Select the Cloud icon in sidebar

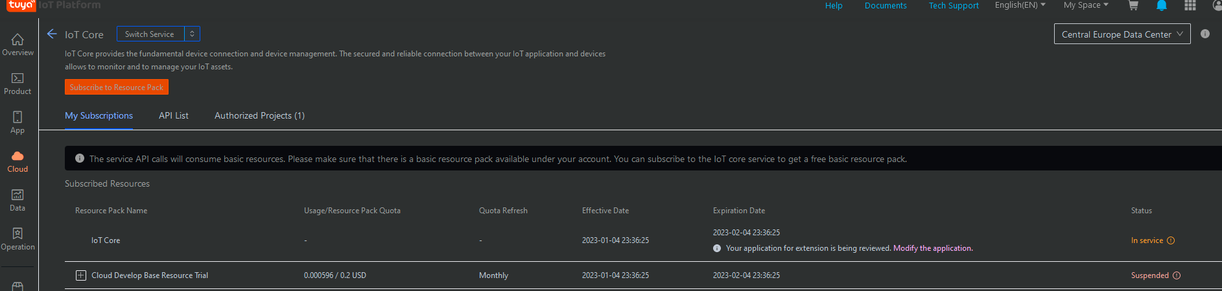[x=18, y=156]
